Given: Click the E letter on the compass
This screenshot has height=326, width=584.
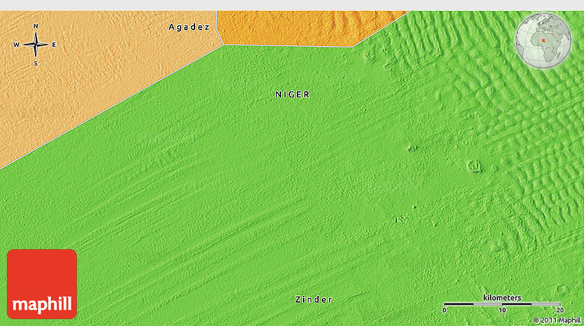Looking at the screenshot, I should tap(54, 45).
